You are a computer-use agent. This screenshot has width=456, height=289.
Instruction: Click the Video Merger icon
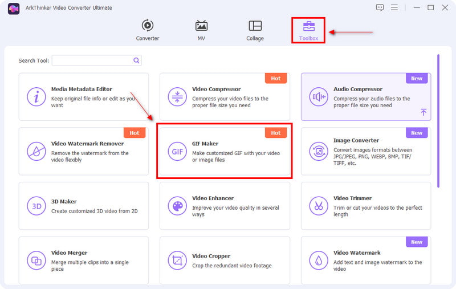[x=36, y=260]
